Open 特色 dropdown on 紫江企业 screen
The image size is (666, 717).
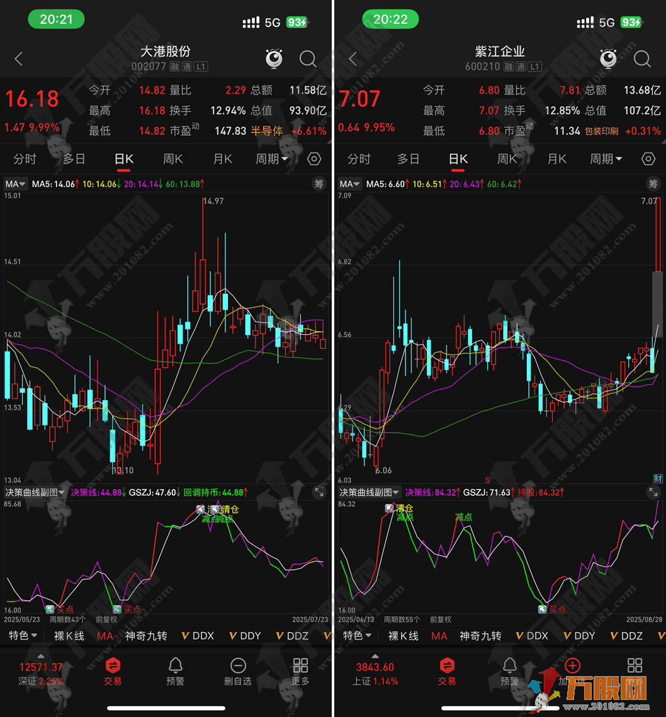[x=358, y=636]
